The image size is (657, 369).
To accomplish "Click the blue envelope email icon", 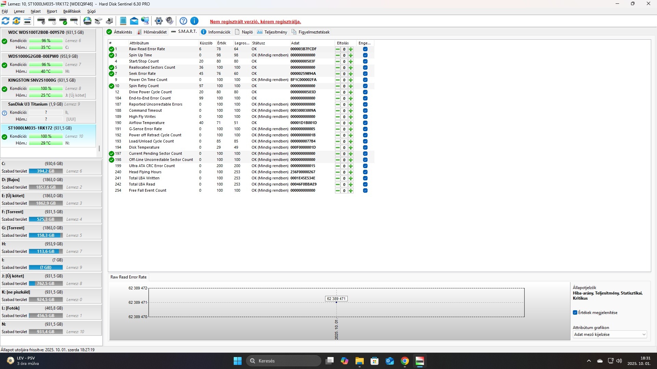I will click(x=134, y=21).
